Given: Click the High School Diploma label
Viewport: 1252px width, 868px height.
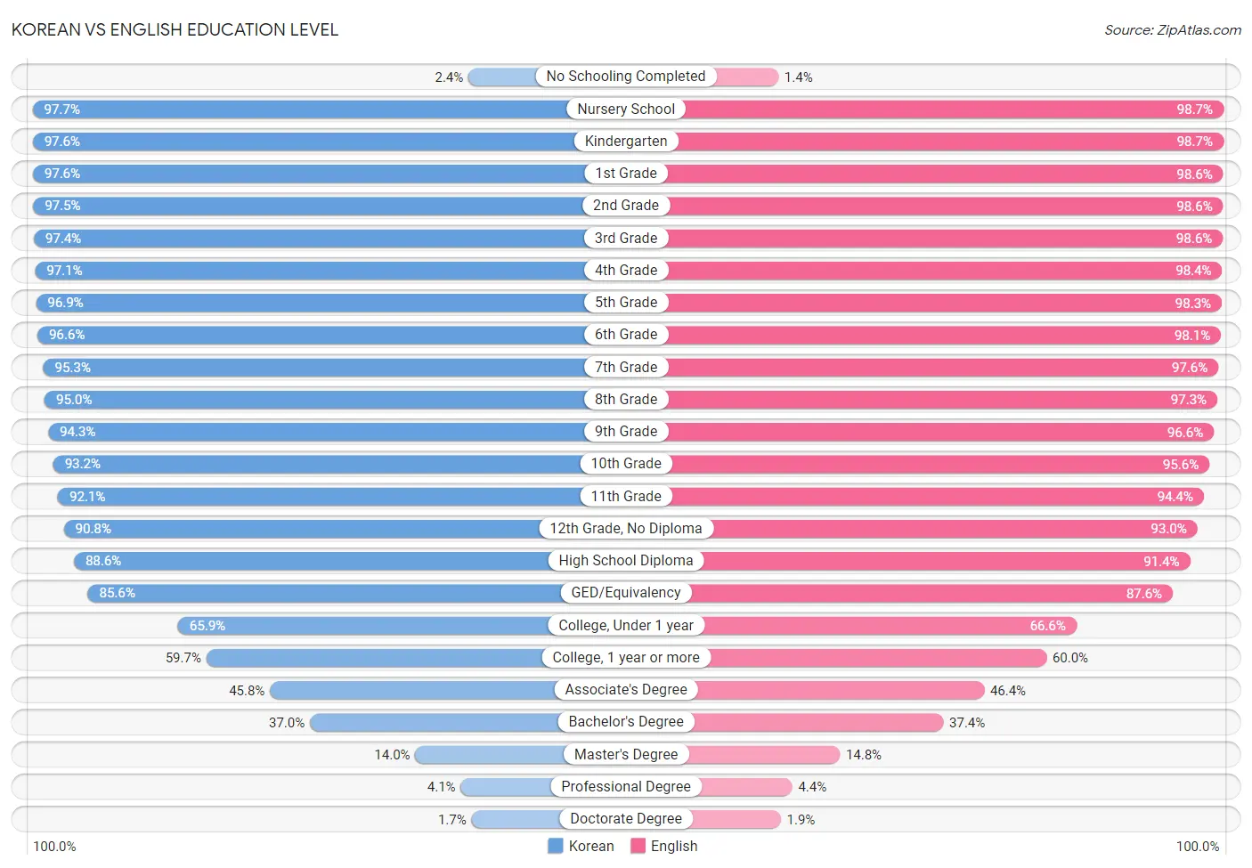Looking at the screenshot, I should 626,560.
